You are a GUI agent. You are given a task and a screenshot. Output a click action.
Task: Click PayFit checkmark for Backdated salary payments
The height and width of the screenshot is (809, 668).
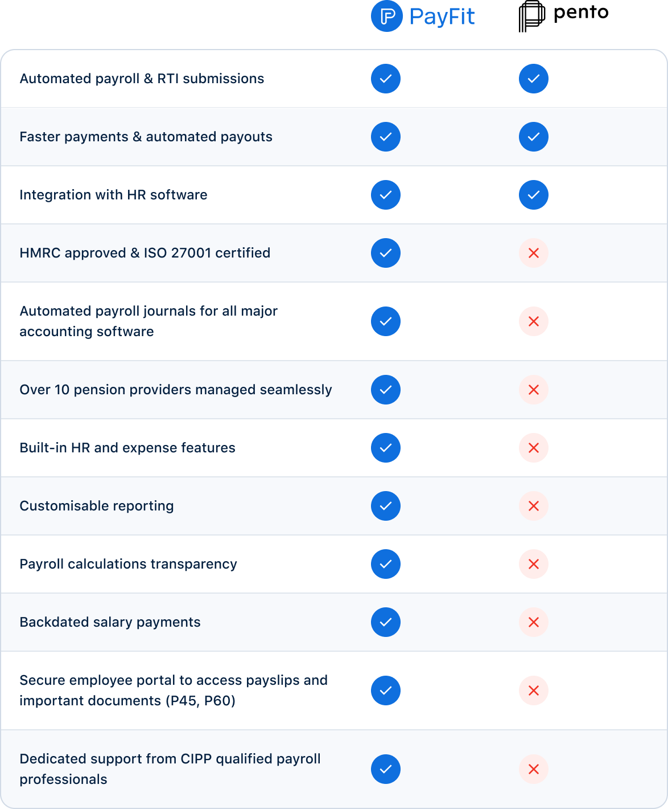pyautogui.click(x=386, y=622)
